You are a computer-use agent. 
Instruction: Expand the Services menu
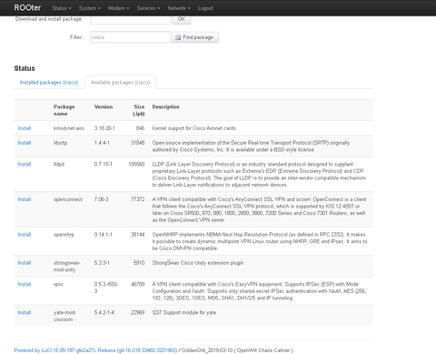[148, 8]
